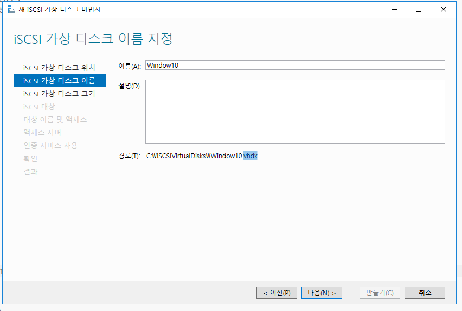Click the 이전(P) previous button
462x311 pixels.
[277, 293]
